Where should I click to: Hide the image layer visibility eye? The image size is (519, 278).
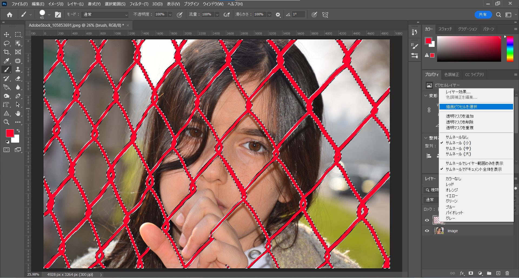click(427, 231)
